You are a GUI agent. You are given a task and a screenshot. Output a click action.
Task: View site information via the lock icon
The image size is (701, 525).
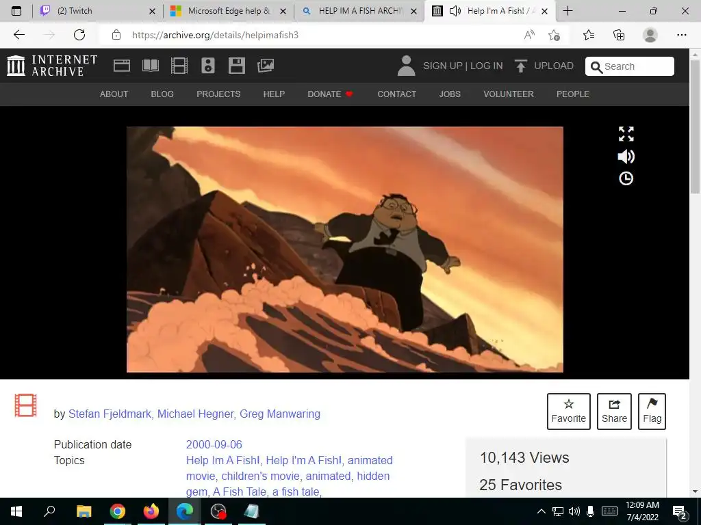tap(116, 35)
